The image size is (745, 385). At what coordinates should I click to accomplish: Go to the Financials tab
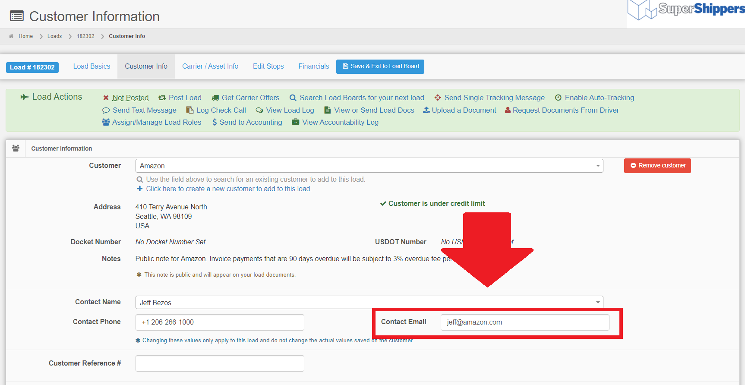point(313,66)
